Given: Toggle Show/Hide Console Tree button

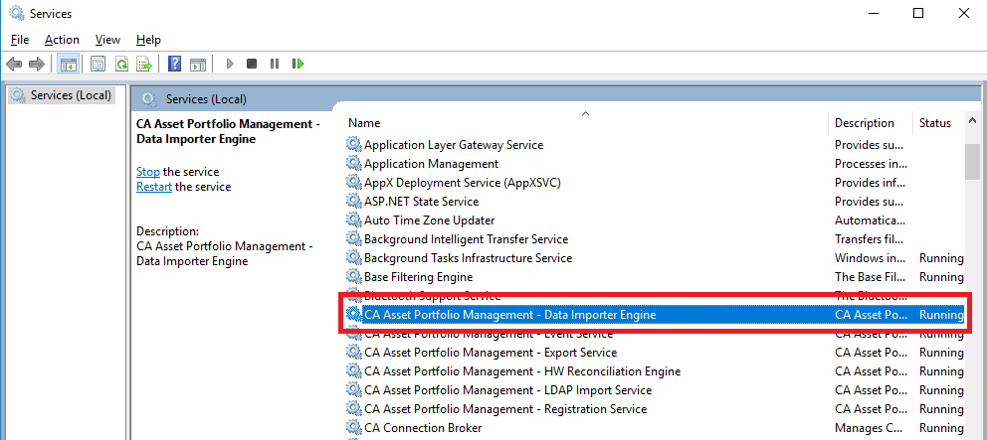Looking at the screenshot, I should (68, 64).
